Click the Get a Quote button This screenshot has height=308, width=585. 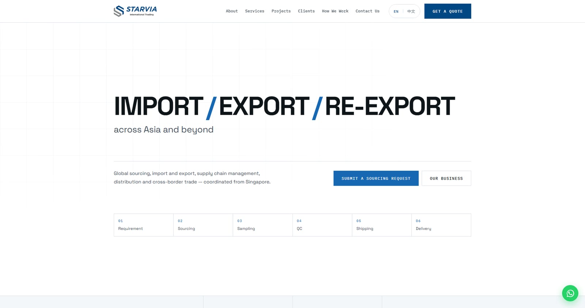[448, 11]
